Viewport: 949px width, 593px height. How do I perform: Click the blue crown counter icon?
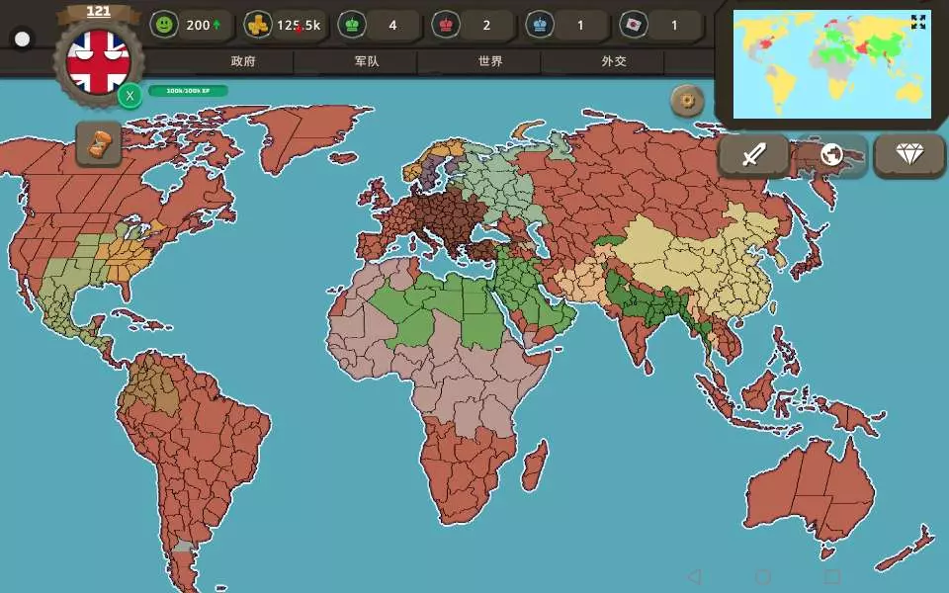[540, 26]
